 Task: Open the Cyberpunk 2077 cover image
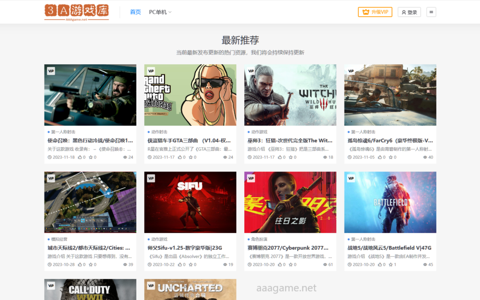tap(290, 202)
